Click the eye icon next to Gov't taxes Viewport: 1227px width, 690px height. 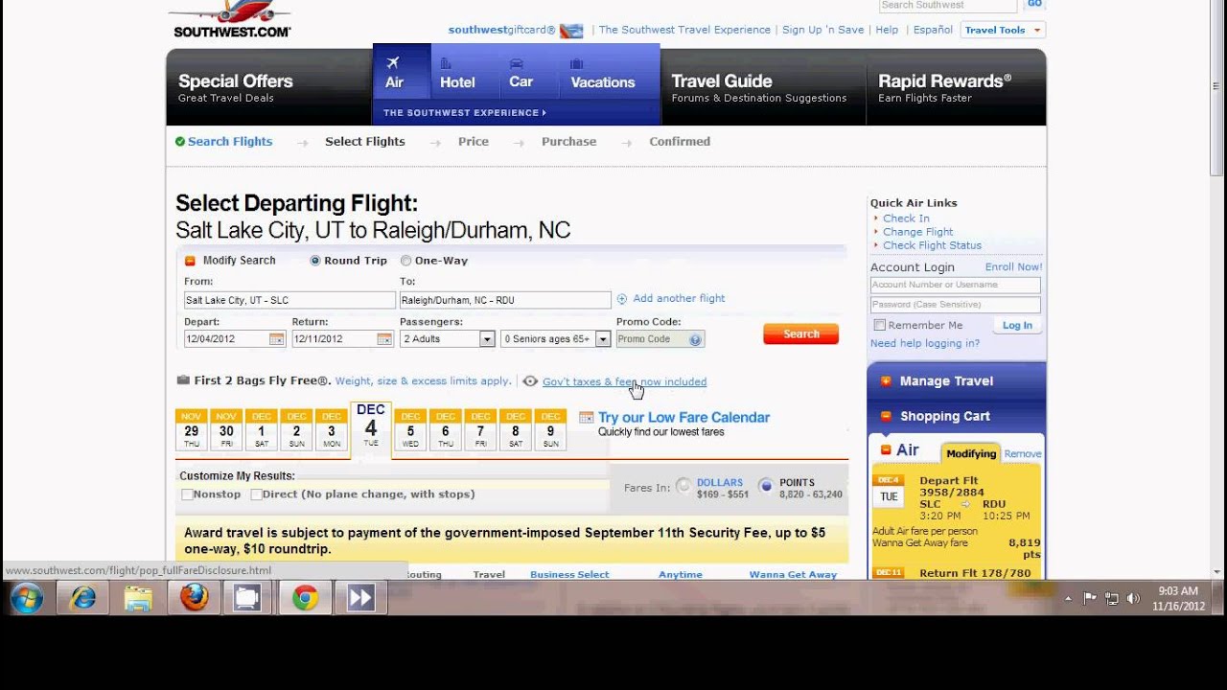(530, 381)
